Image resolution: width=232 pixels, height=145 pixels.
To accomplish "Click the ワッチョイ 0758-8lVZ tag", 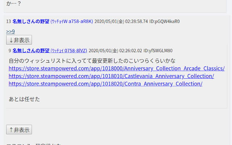I will (x=69, y=51).
